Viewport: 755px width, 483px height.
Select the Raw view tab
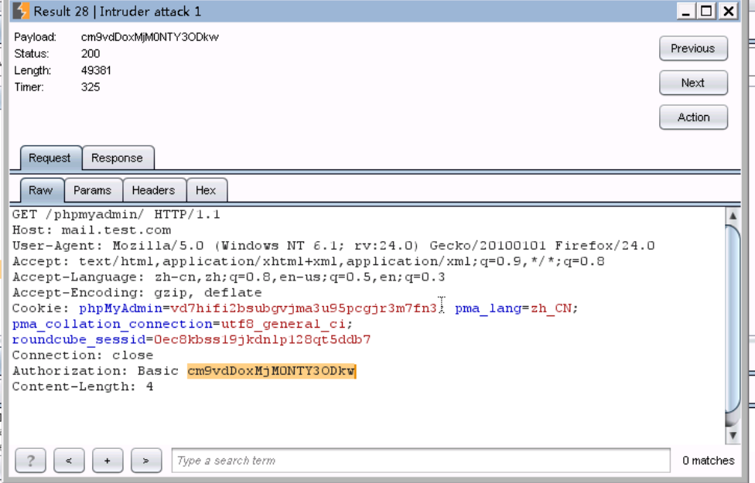pos(42,191)
